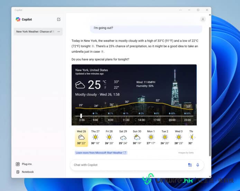
Task: Open Notebook from the sidebar
Action: (x=28, y=172)
